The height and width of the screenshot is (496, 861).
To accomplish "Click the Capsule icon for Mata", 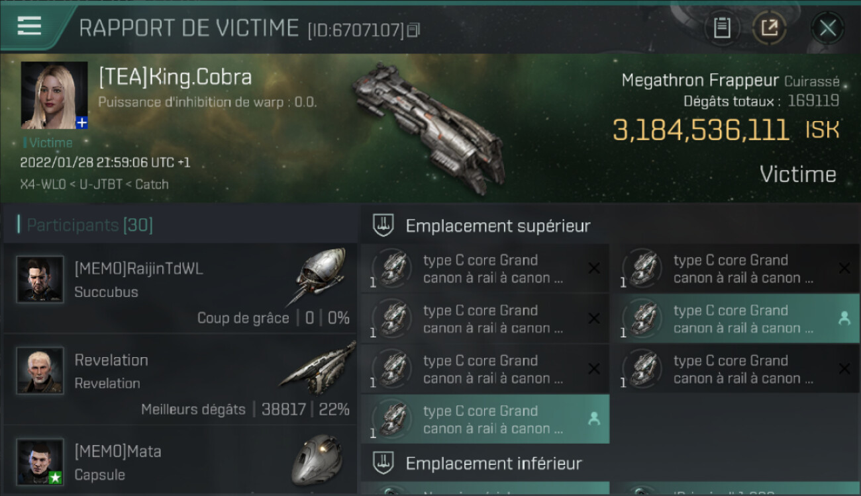I will [317, 458].
